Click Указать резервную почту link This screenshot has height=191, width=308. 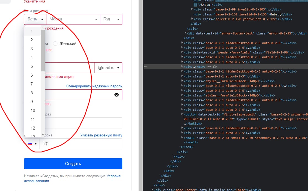pyautogui.click(x=101, y=135)
